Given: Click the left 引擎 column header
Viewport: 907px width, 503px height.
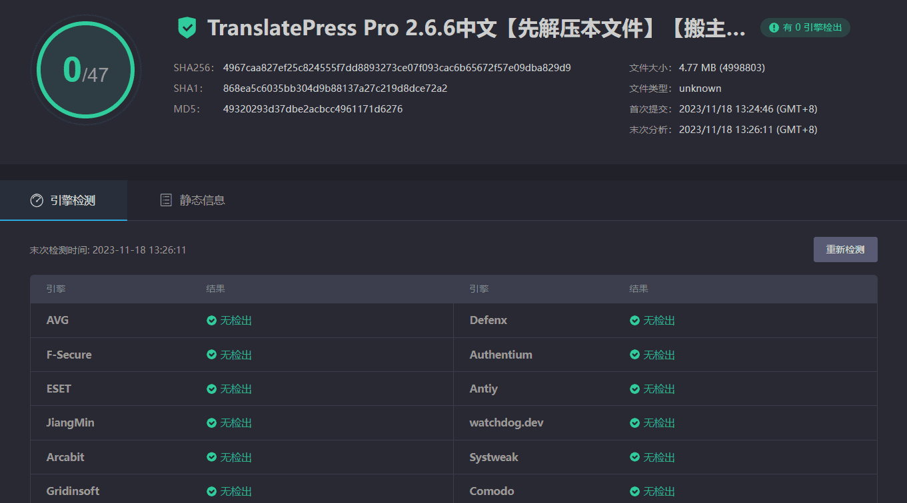Looking at the screenshot, I should tap(56, 289).
